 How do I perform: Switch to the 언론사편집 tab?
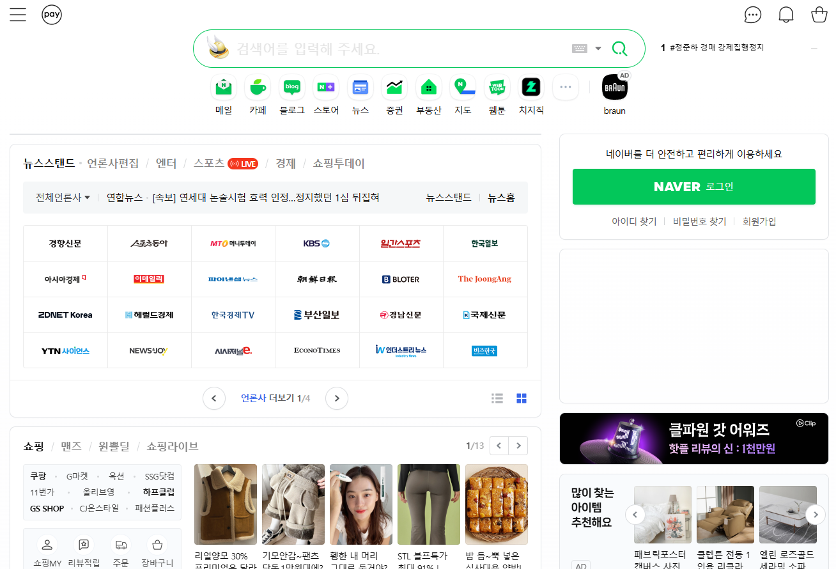pos(113,163)
